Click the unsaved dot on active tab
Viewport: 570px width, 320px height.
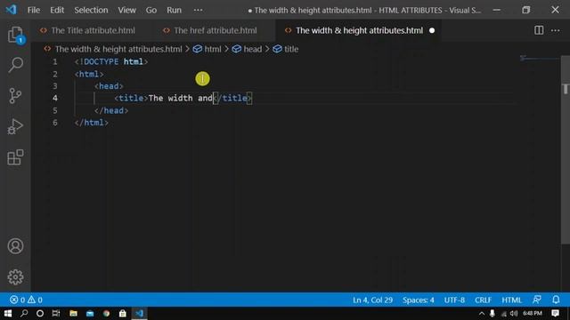coord(432,30)
